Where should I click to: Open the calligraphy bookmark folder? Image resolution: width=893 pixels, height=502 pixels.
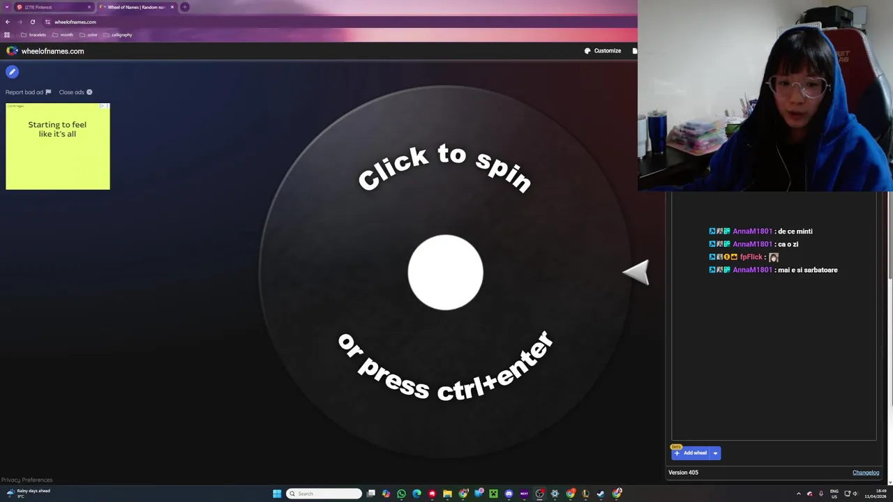117,35
